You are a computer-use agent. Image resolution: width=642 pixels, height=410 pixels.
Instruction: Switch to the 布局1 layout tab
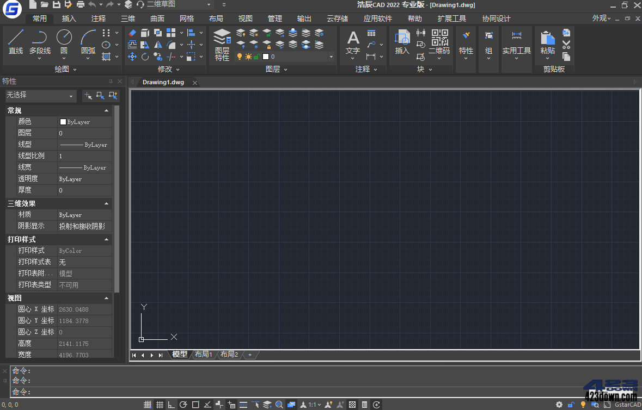click(203, 355)
